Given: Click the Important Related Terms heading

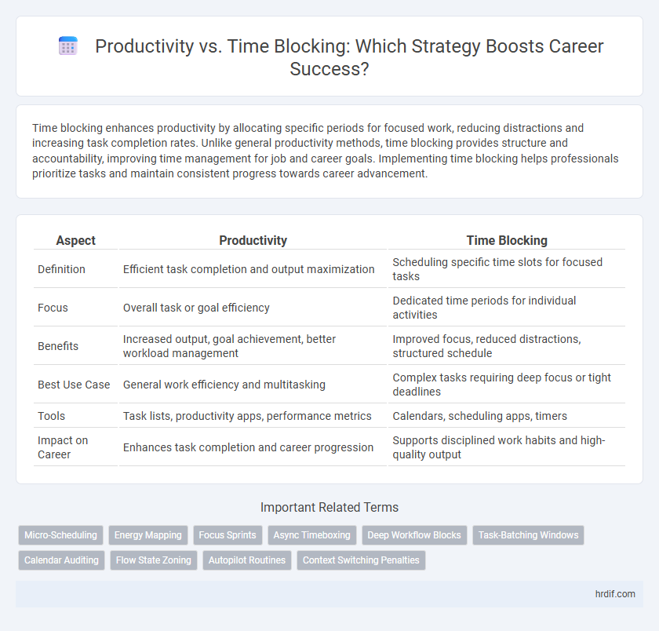Looking at the screenshot, I should (329, 508).
